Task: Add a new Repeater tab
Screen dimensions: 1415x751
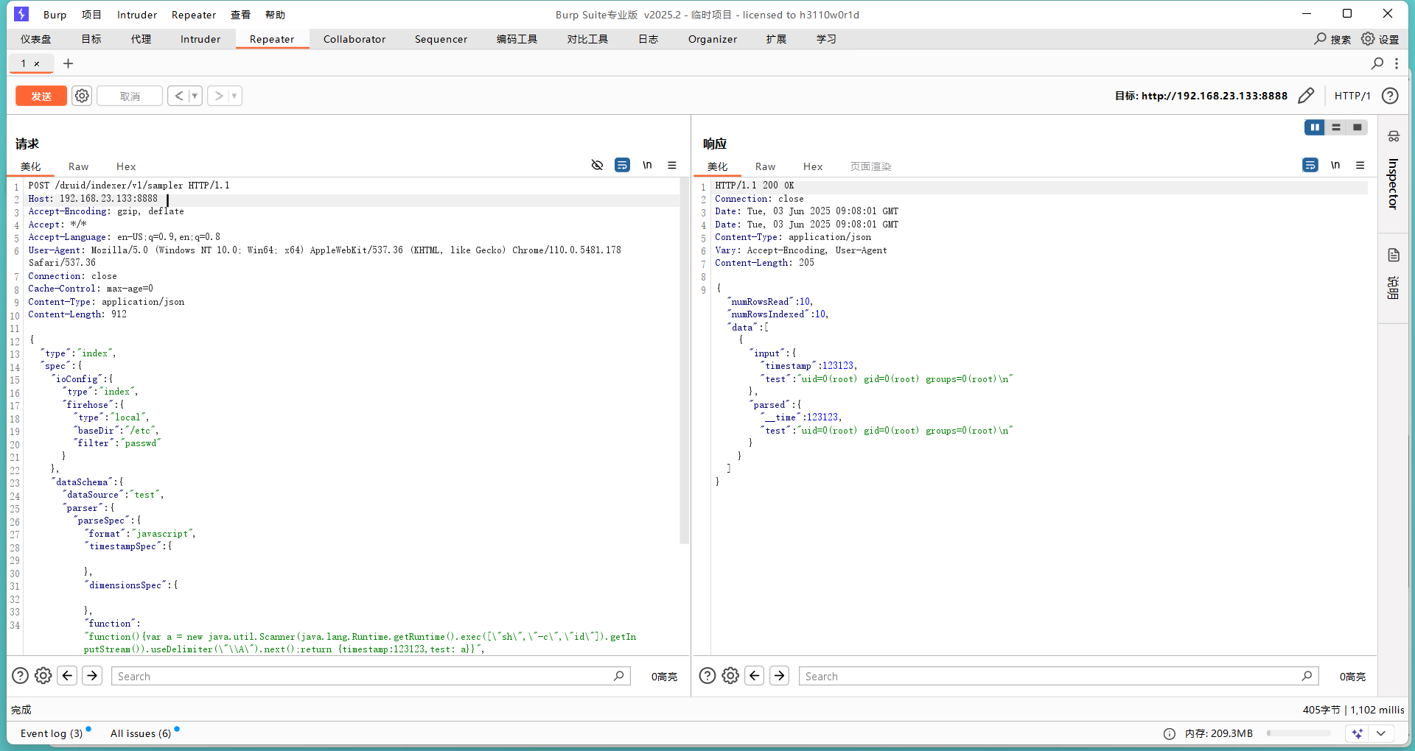Action: [x=68, y=63]
